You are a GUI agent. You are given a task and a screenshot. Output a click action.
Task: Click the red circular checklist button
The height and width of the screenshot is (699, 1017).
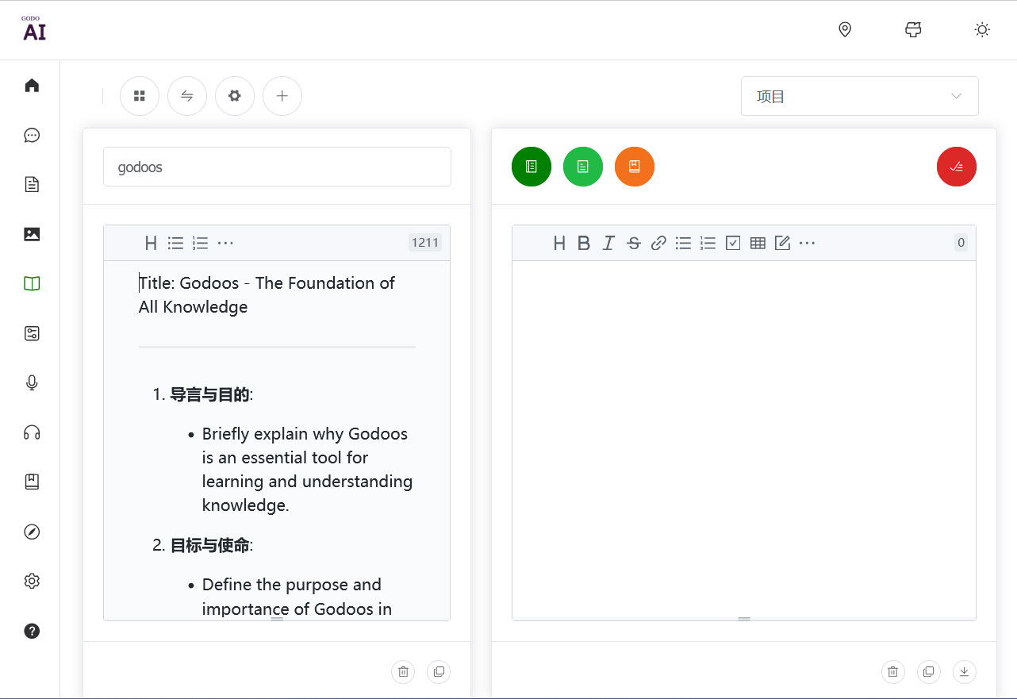click(957, 167)
